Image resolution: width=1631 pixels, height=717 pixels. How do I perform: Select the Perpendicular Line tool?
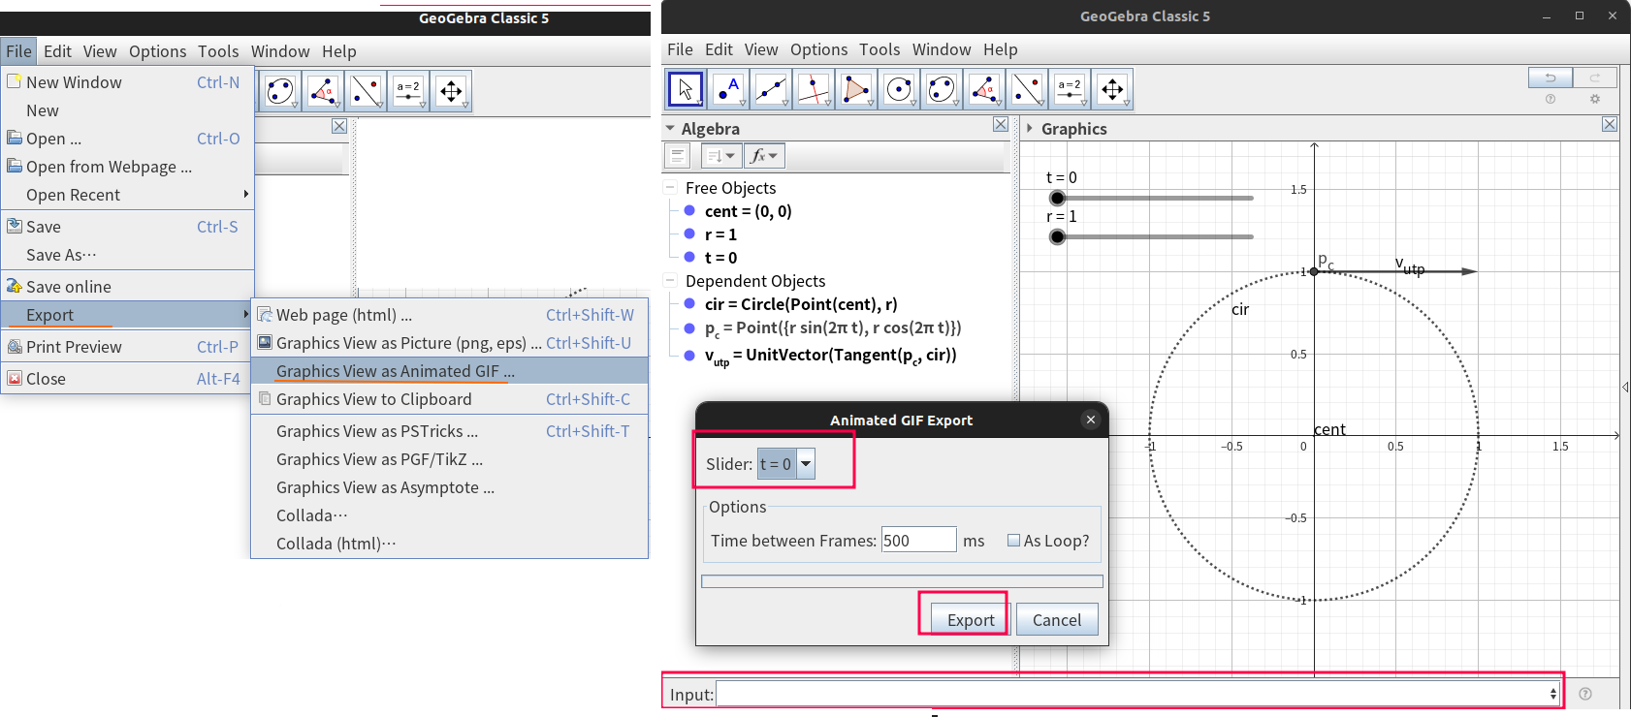[814, 89]
